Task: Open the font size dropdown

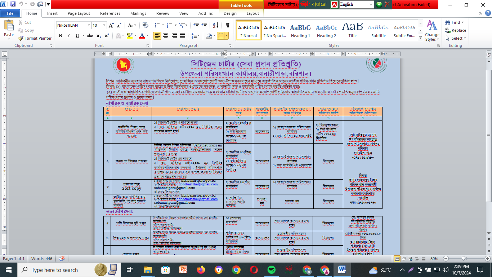Action: 104,25
